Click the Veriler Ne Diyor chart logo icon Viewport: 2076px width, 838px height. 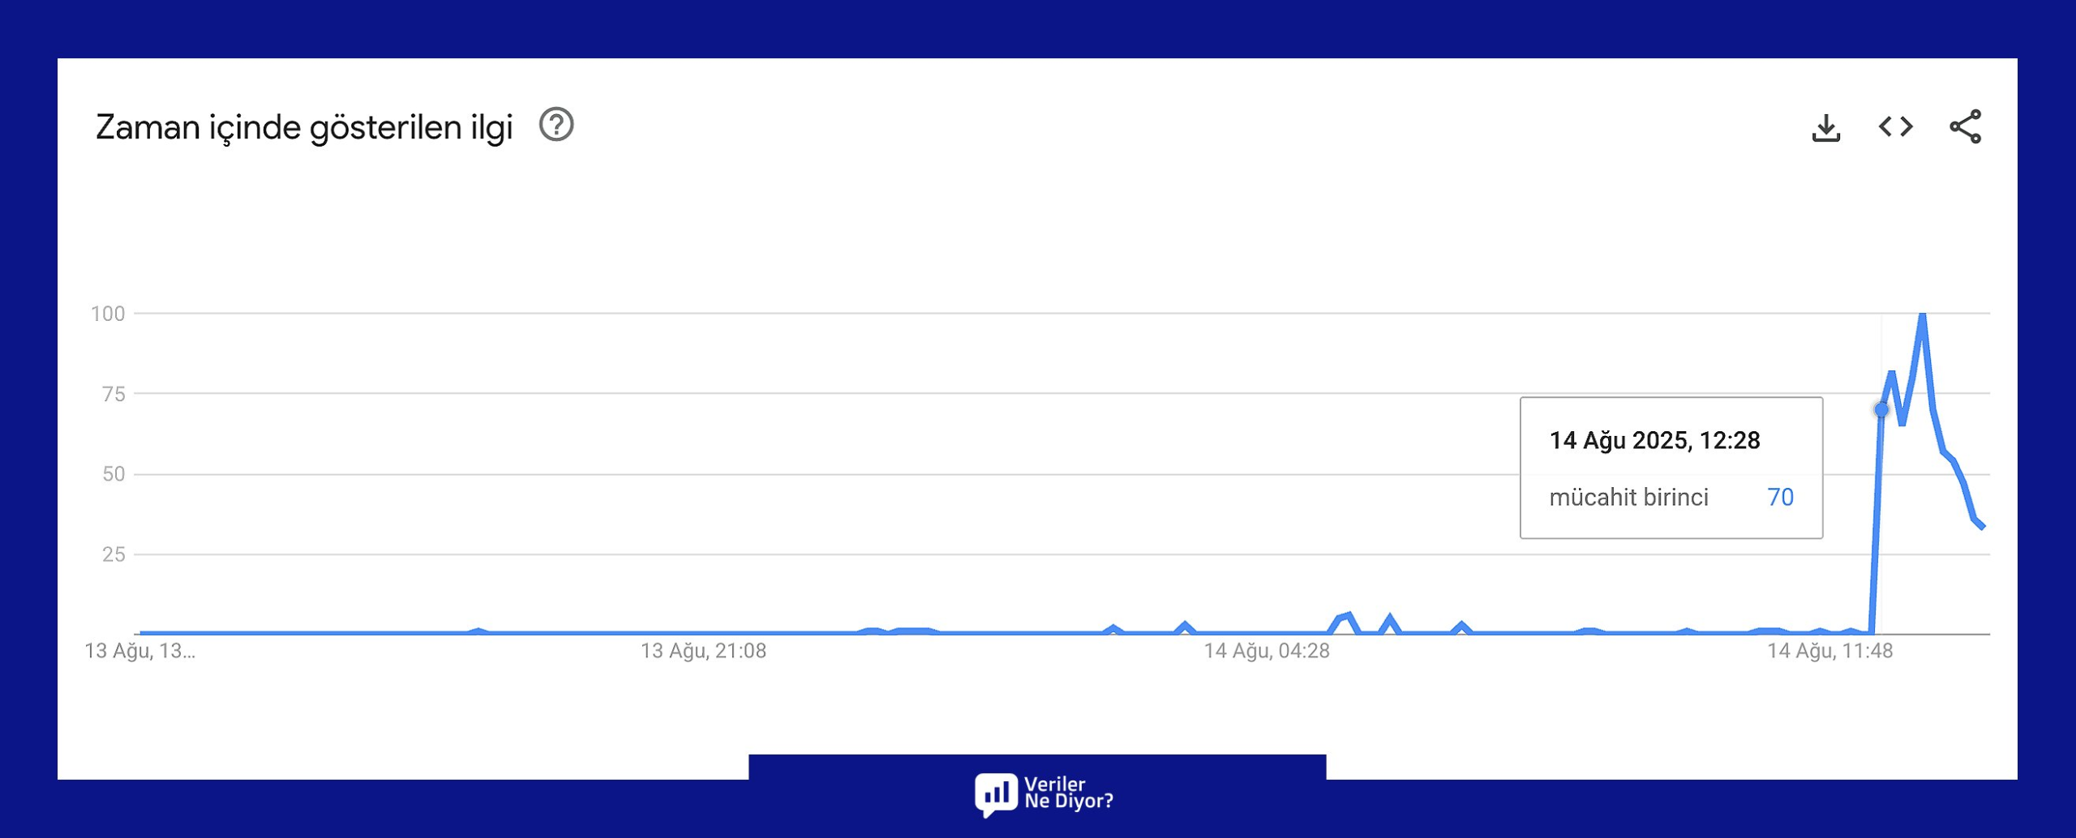click(x=995, y=793)
